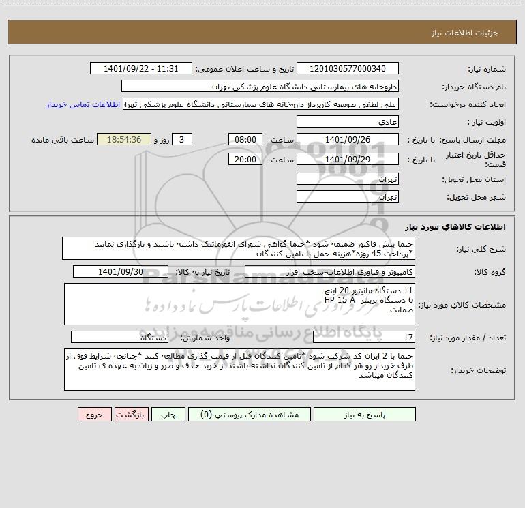The image size is (525, 508).
Task: Click the ساعت باقی مانده text
Action: click(x=63, y=140)
